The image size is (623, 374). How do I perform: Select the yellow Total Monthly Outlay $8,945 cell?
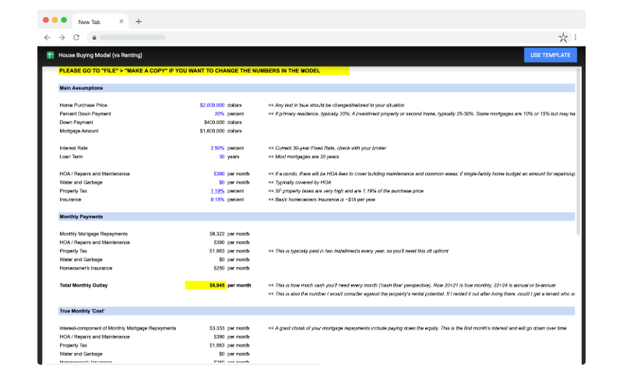tap(206, 285)
